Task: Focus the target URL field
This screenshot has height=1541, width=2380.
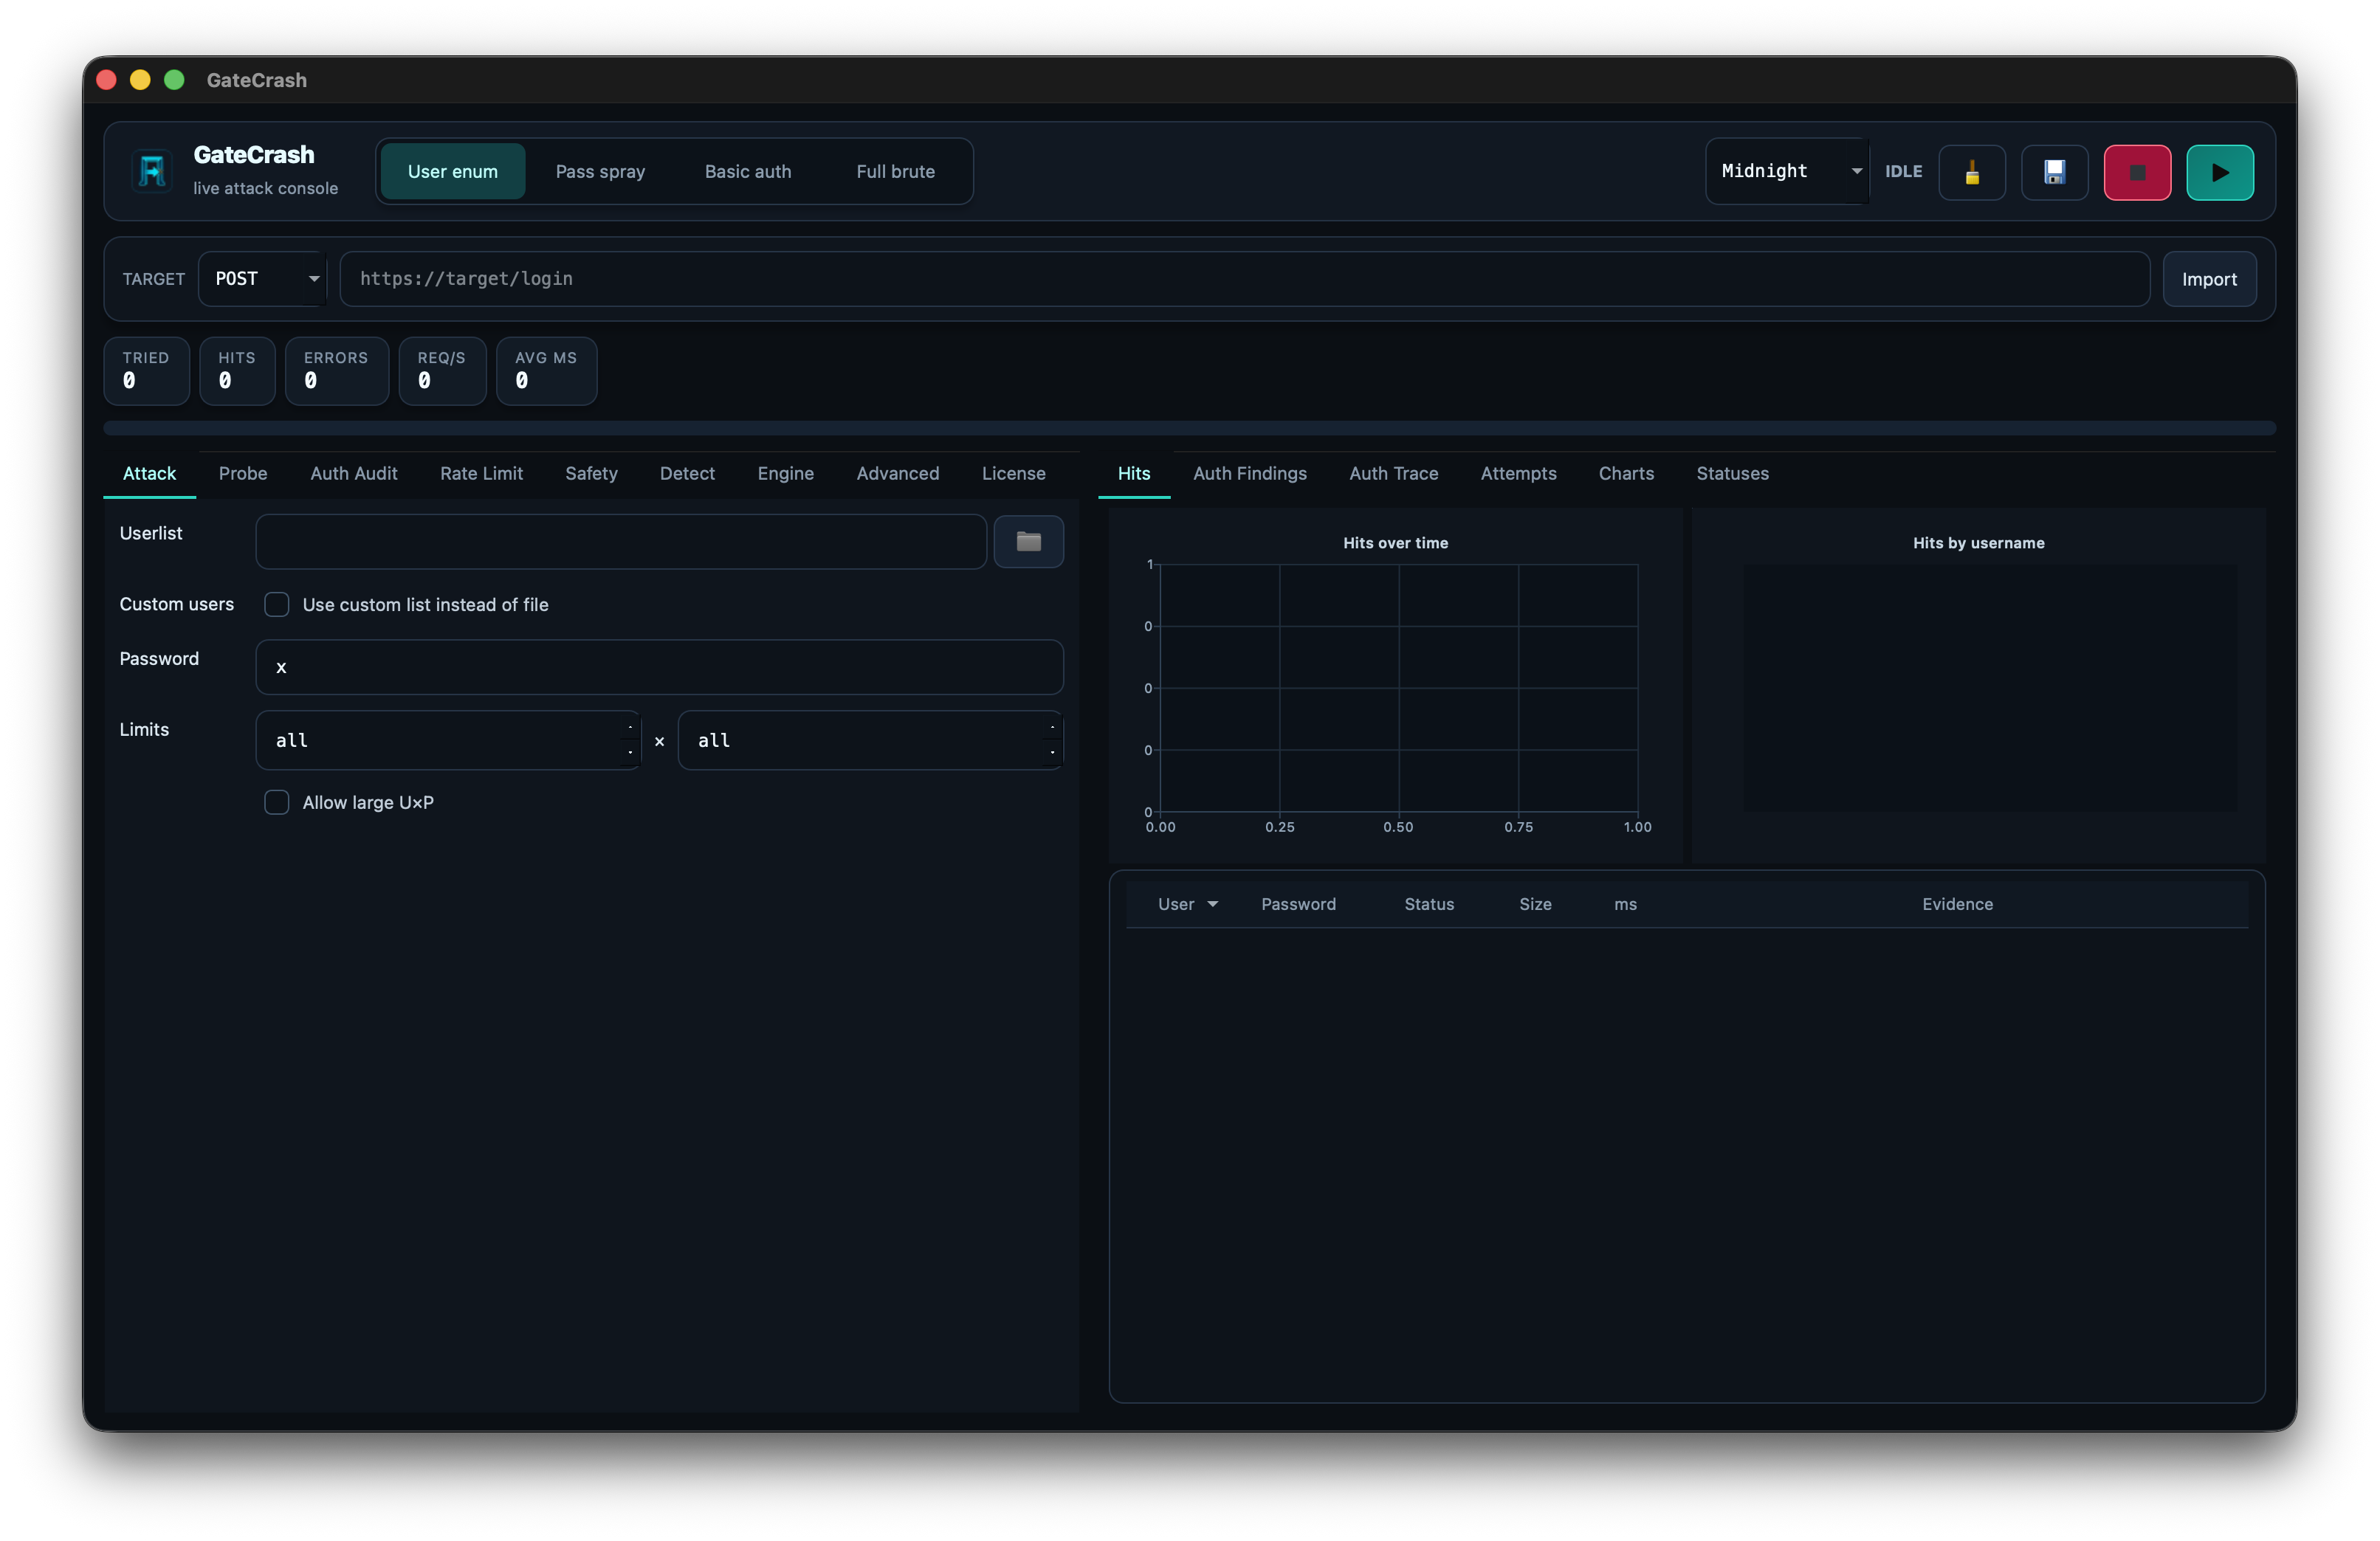Action: tap(1244, 279)
